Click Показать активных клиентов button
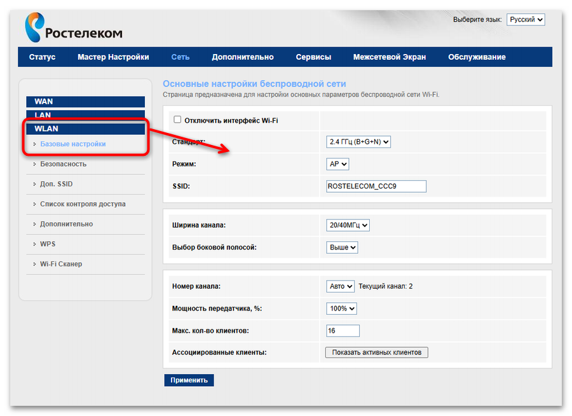This screenshot has width=572, height=416. (376, 352)
